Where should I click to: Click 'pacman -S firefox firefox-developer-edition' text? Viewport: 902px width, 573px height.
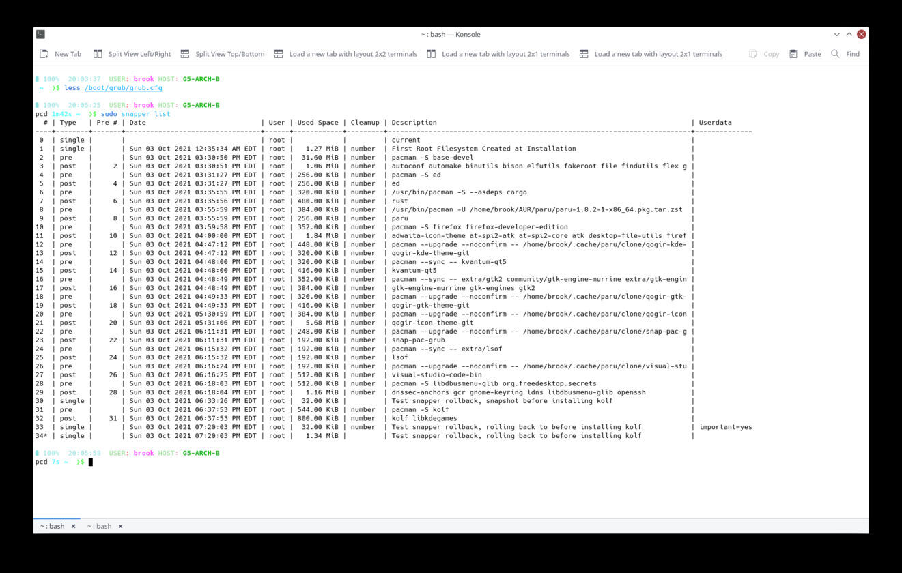point(479,227)
